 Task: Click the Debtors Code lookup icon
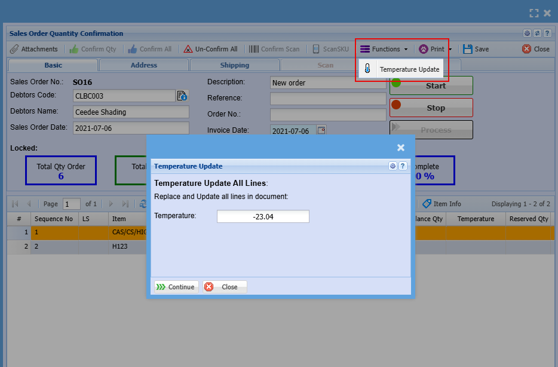pyautogui.click(x=182, y=96)
